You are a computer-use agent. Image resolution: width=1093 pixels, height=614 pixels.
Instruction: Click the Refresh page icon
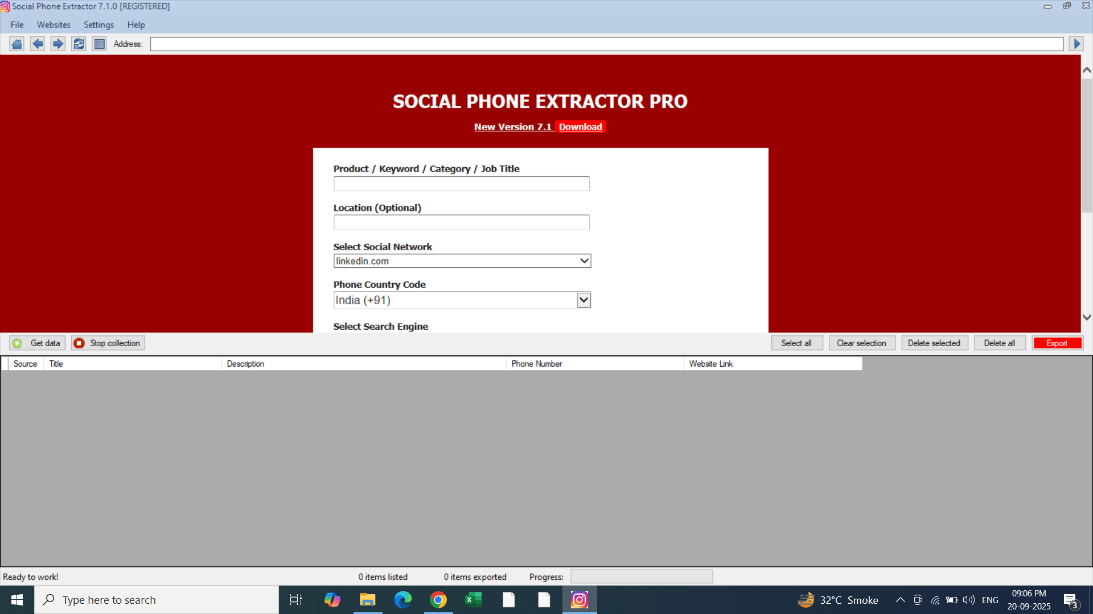[x=79, y=44]
